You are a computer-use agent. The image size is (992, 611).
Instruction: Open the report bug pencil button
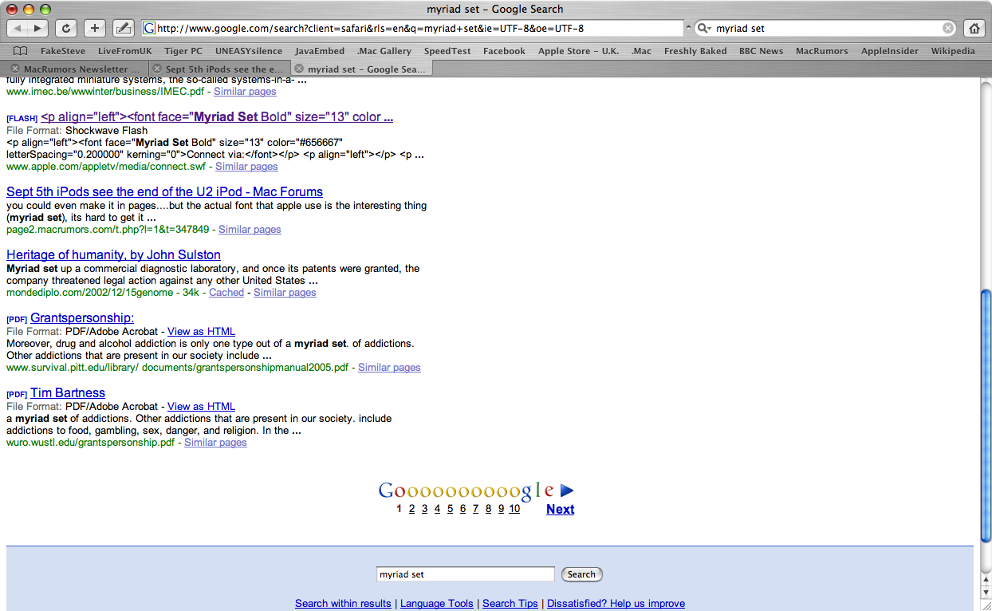124,28
